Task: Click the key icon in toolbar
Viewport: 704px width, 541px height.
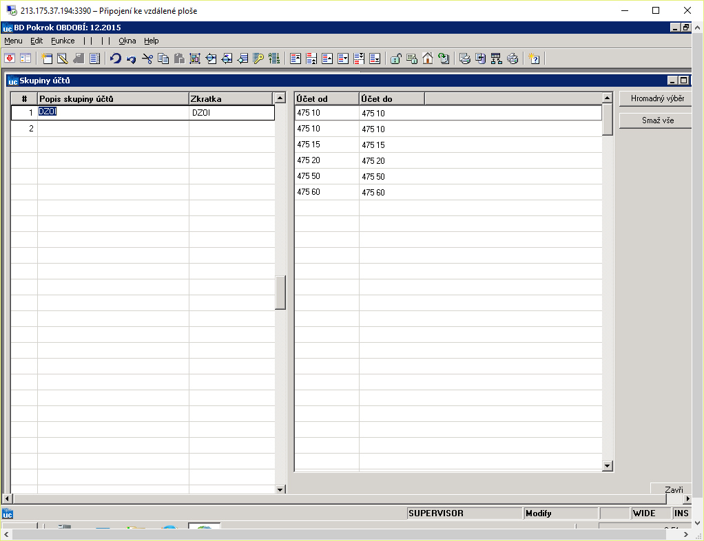Action: tap(258, 59)
